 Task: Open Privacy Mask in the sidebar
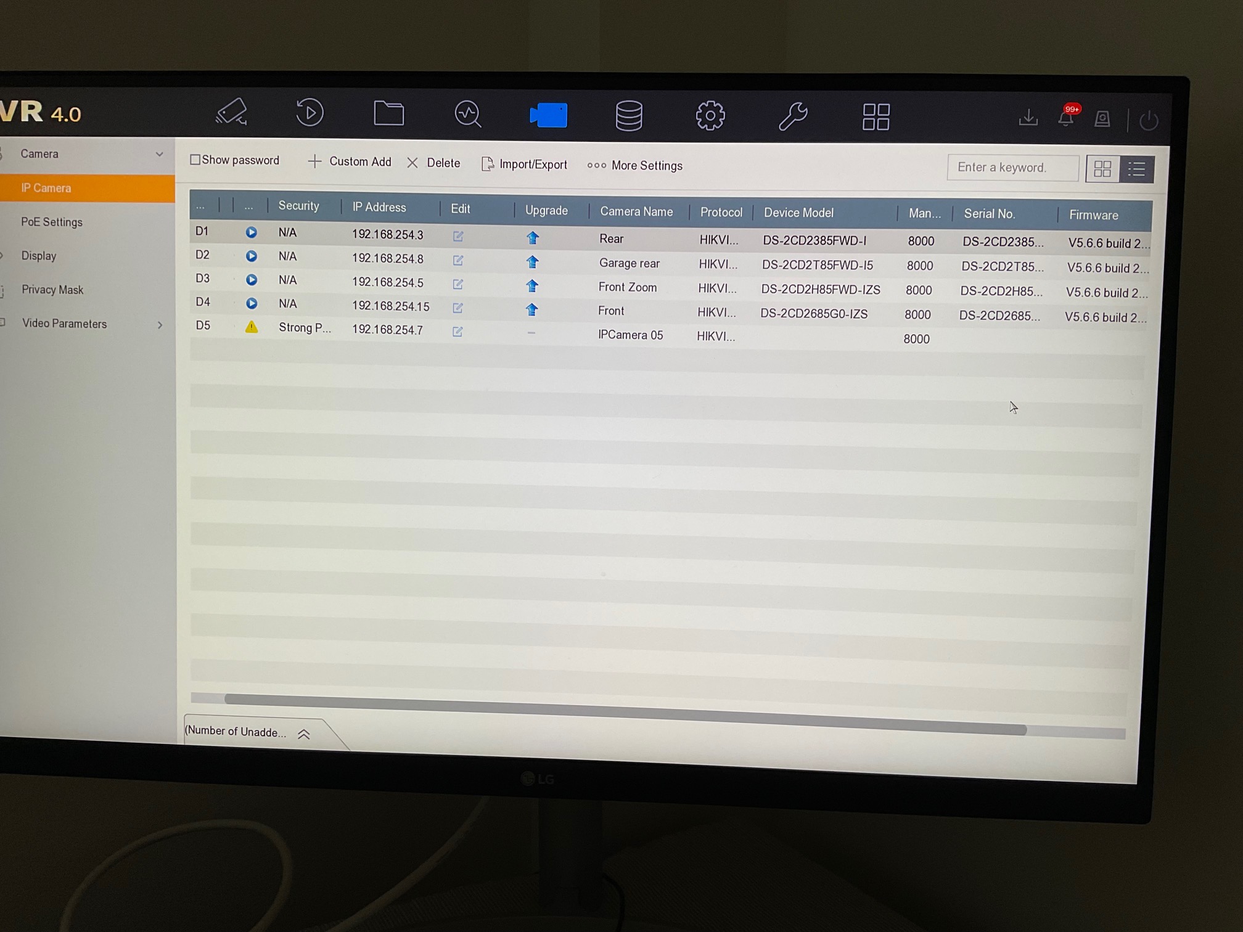[52, 290]
